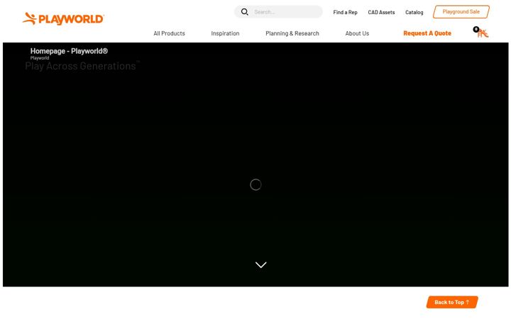
Task: Click the Playworld logo
Action: 63,18
